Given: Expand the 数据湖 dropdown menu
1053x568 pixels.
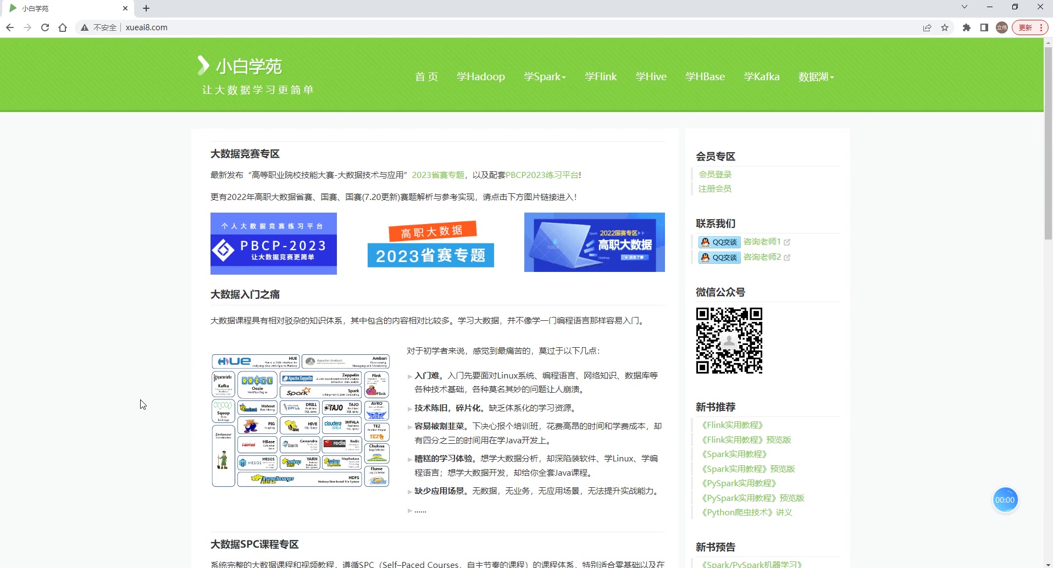Looking at the screenshot, I should 816,77.
